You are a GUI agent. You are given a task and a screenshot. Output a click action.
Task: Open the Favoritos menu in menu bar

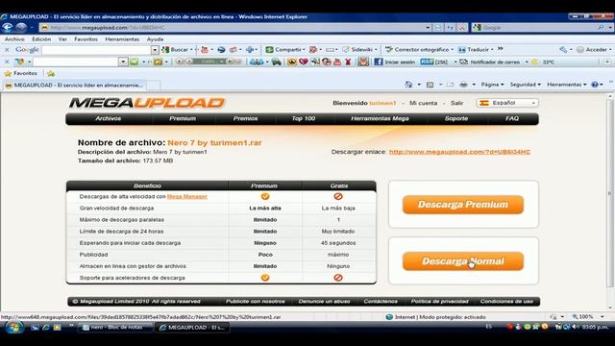tap(86, 39)
